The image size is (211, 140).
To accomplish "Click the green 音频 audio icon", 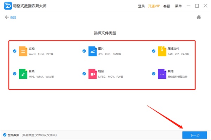I will tap(23, 74).
